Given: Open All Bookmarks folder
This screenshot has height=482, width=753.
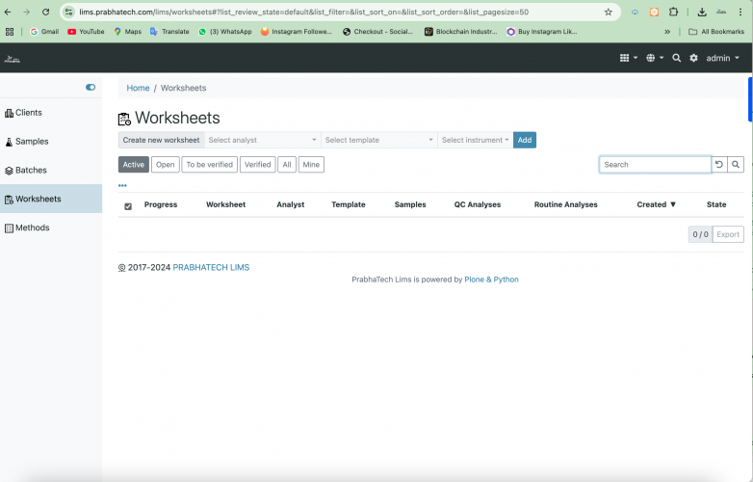Looking at the screenshot, I should click(716, 32).
